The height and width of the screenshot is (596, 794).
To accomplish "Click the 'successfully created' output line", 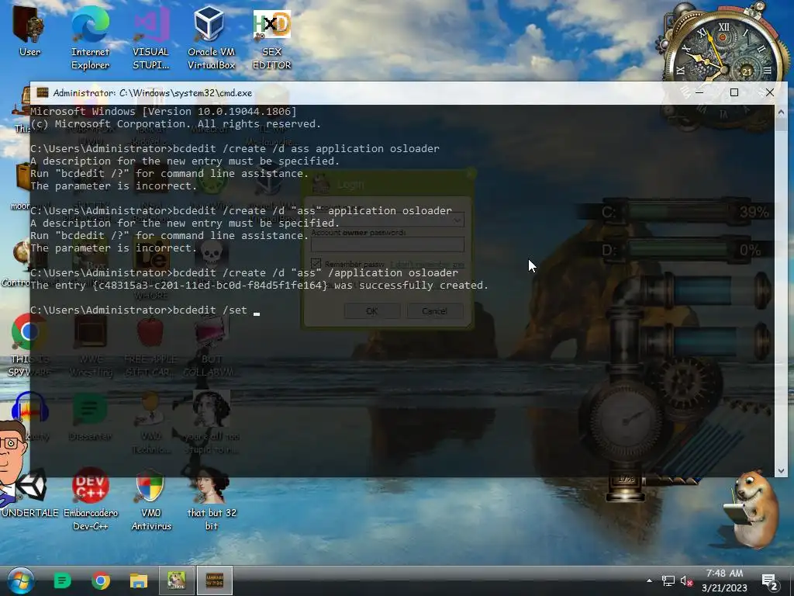I will 259,286.
